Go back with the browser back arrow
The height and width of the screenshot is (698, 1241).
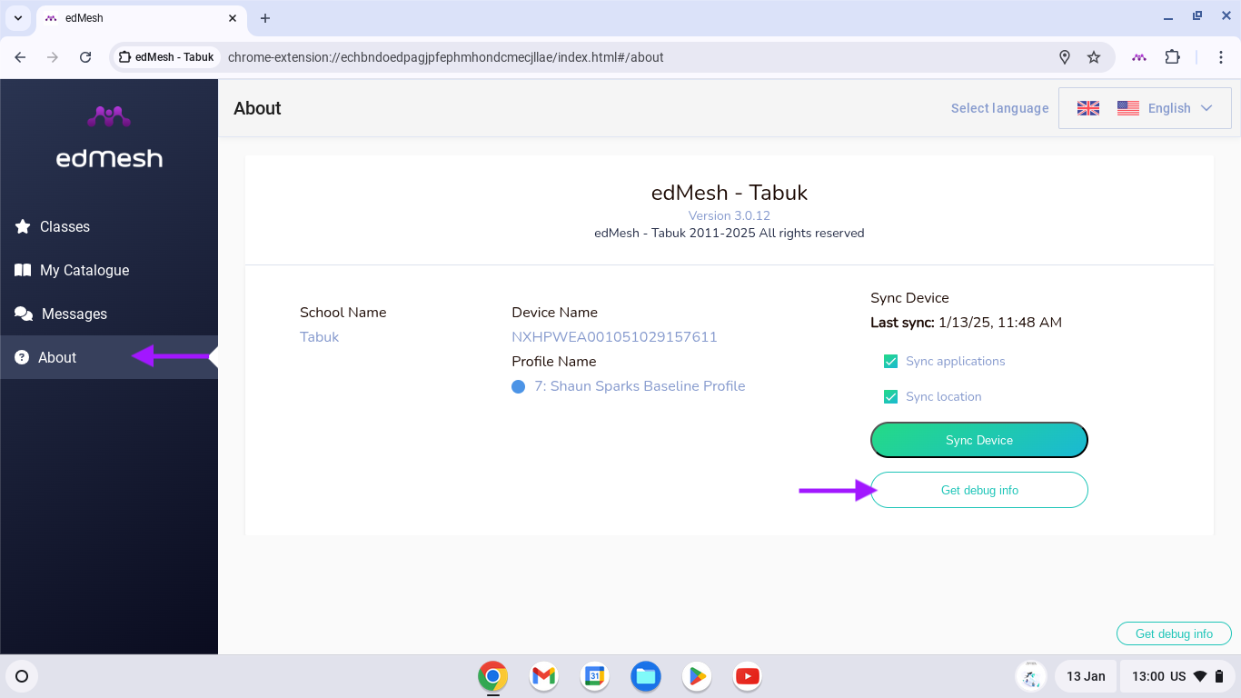click(x=21, y=57)
